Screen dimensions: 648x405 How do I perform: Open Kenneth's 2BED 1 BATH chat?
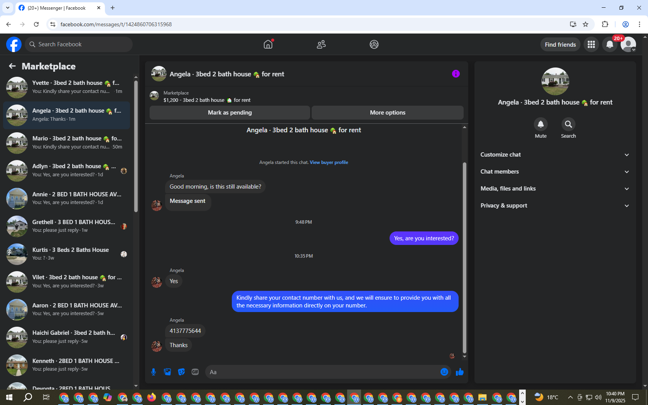pos(67,365)
